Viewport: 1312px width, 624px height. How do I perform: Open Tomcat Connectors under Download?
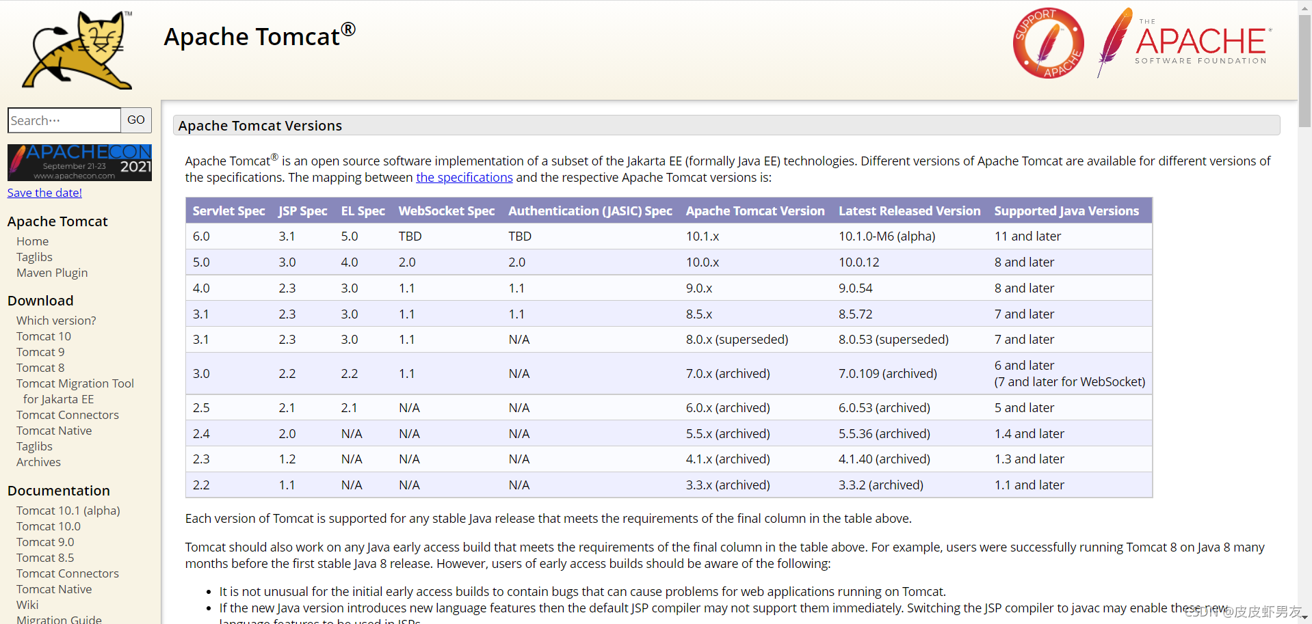(x=68, y=415)
